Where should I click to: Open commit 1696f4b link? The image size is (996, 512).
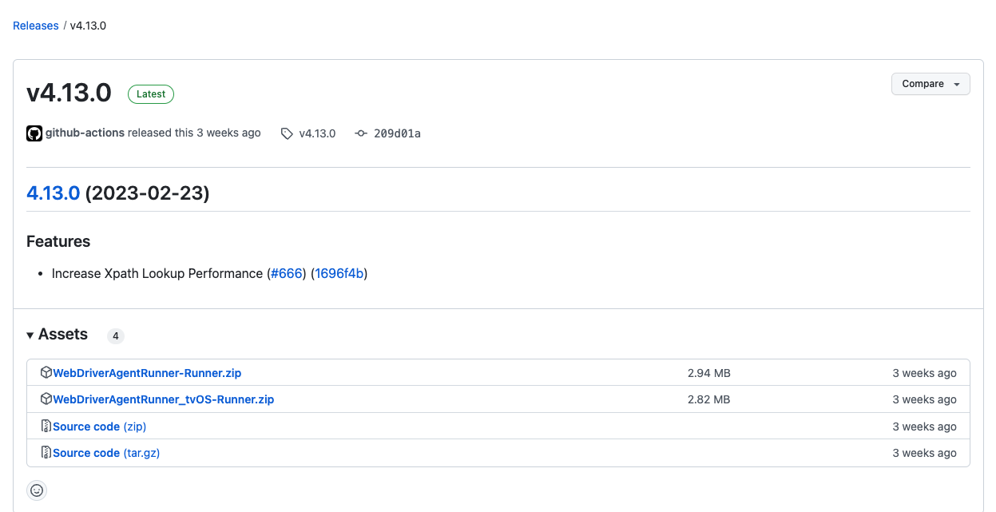(339, 273)
